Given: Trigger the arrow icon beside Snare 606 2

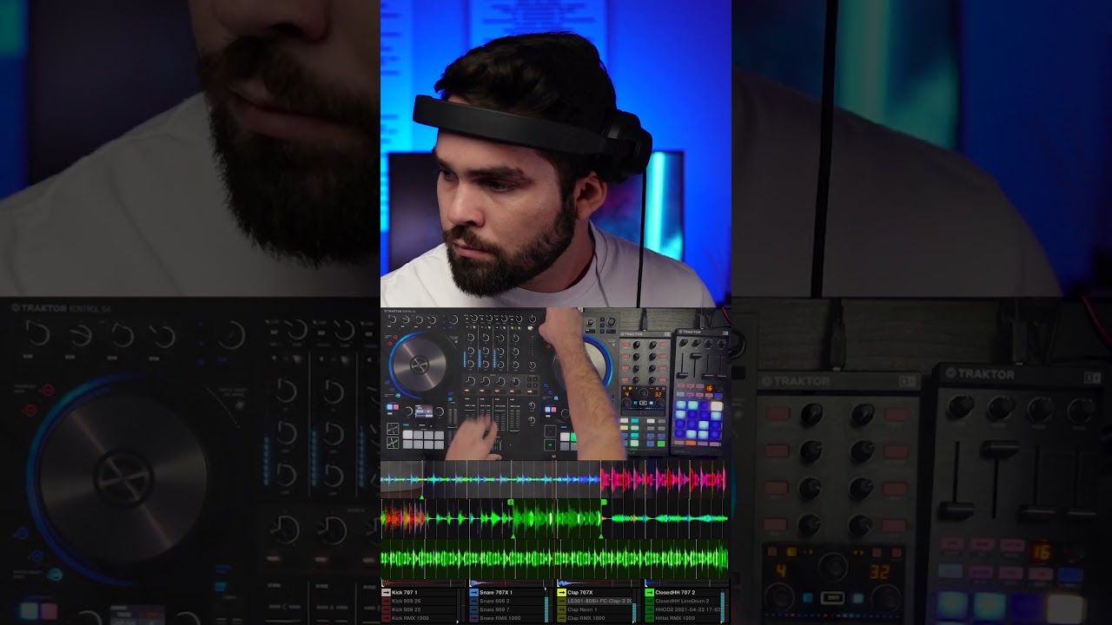Looking at the screenshot, I should click(x=473, y=601).
